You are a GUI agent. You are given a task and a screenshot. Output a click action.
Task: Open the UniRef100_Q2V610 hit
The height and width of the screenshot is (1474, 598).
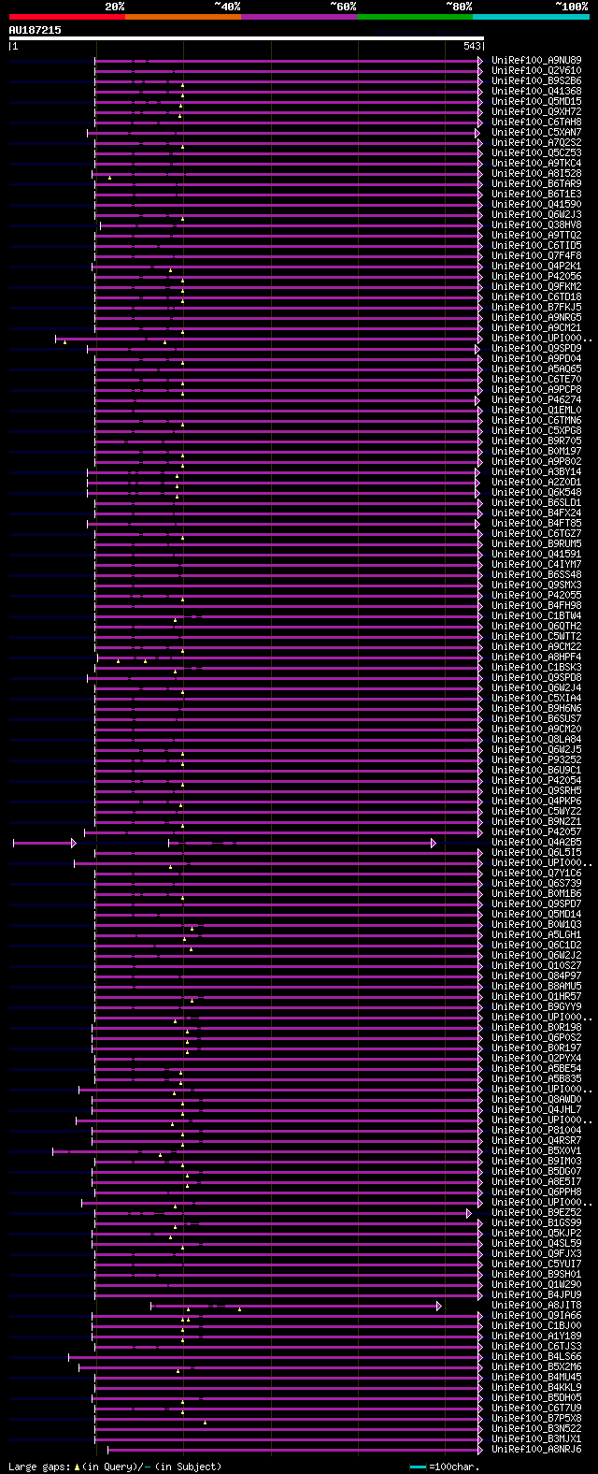tap(536, 71)
